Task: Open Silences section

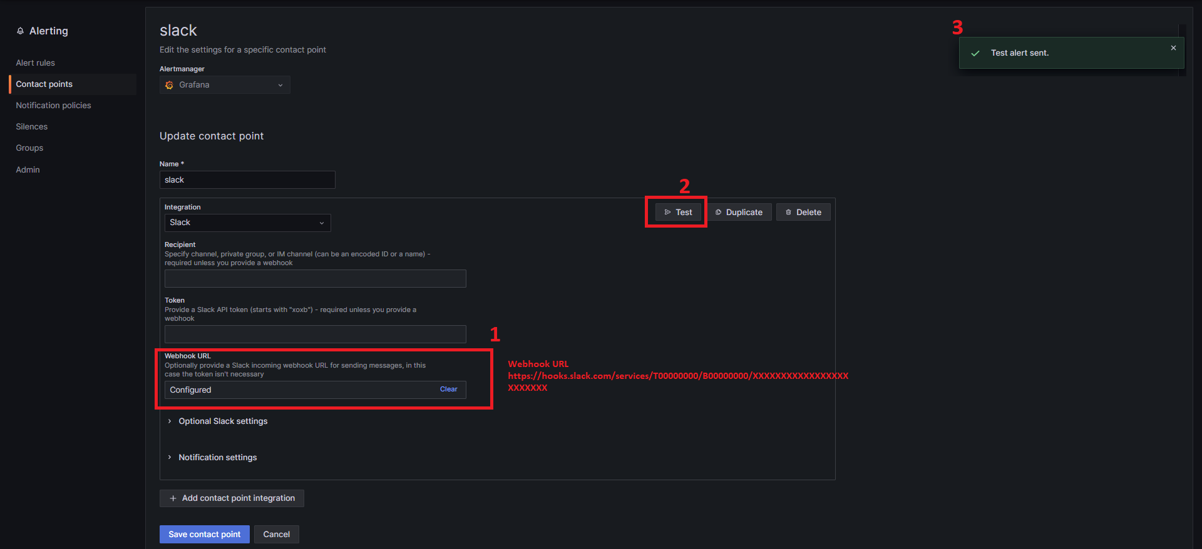Action: pos(31,126)
